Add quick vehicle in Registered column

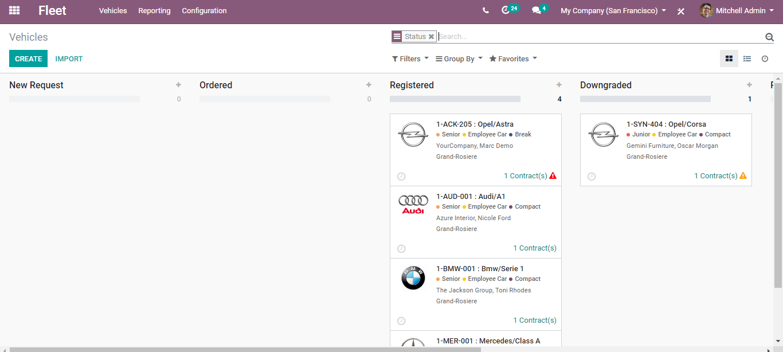point(559,85)
